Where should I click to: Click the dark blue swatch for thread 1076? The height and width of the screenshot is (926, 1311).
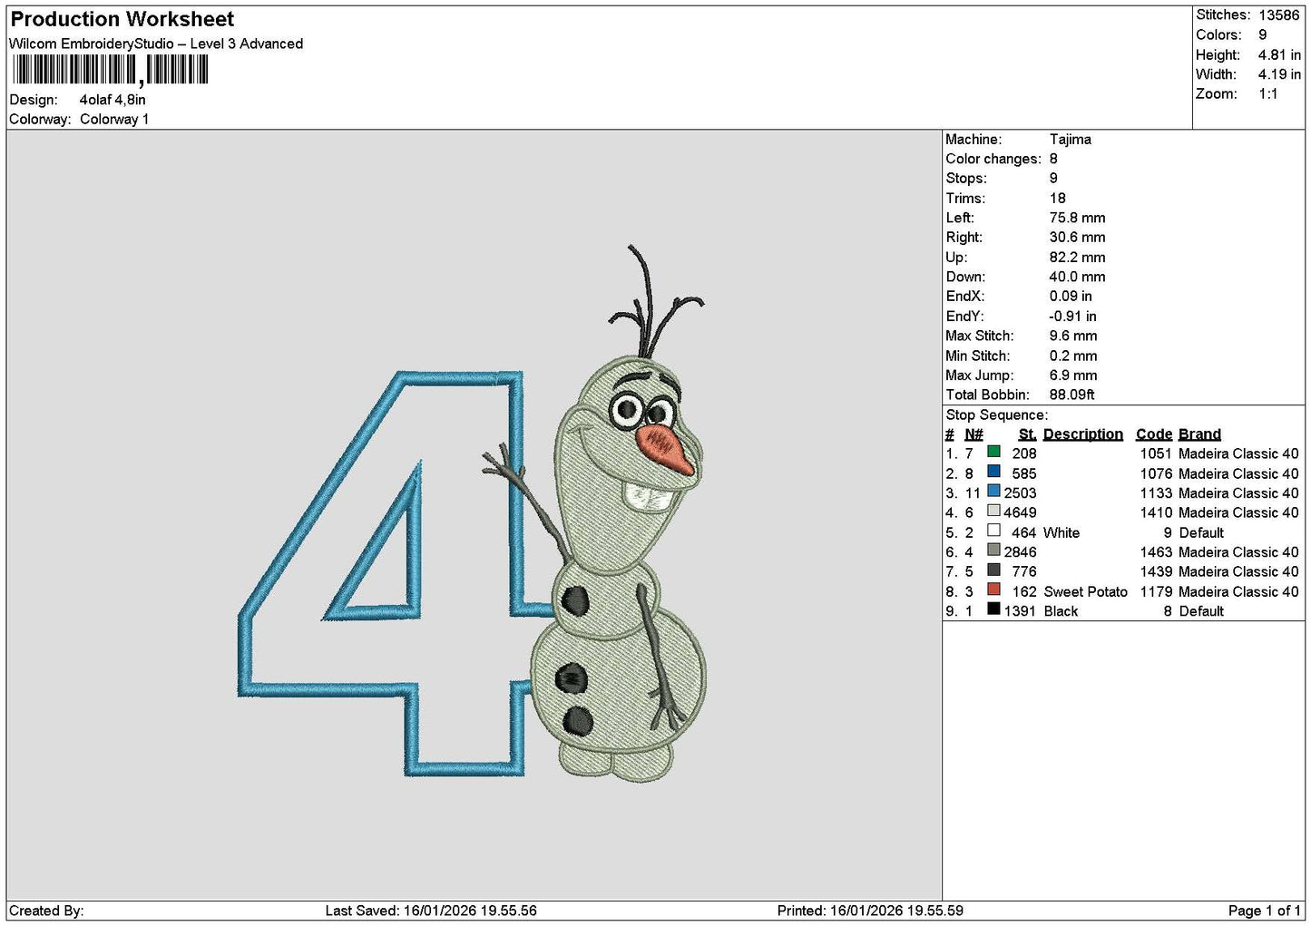(993, 472)
